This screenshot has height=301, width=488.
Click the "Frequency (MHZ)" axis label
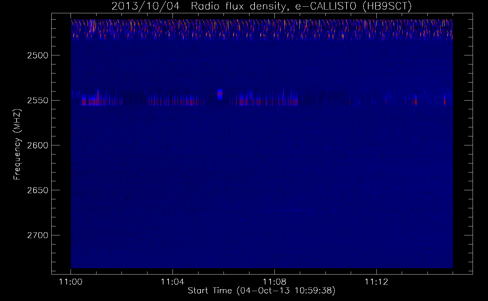pos(17,145)
